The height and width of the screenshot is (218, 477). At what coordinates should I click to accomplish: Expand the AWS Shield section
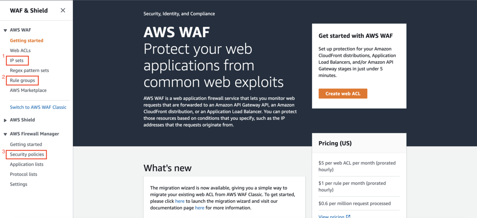tap(5, 120)
